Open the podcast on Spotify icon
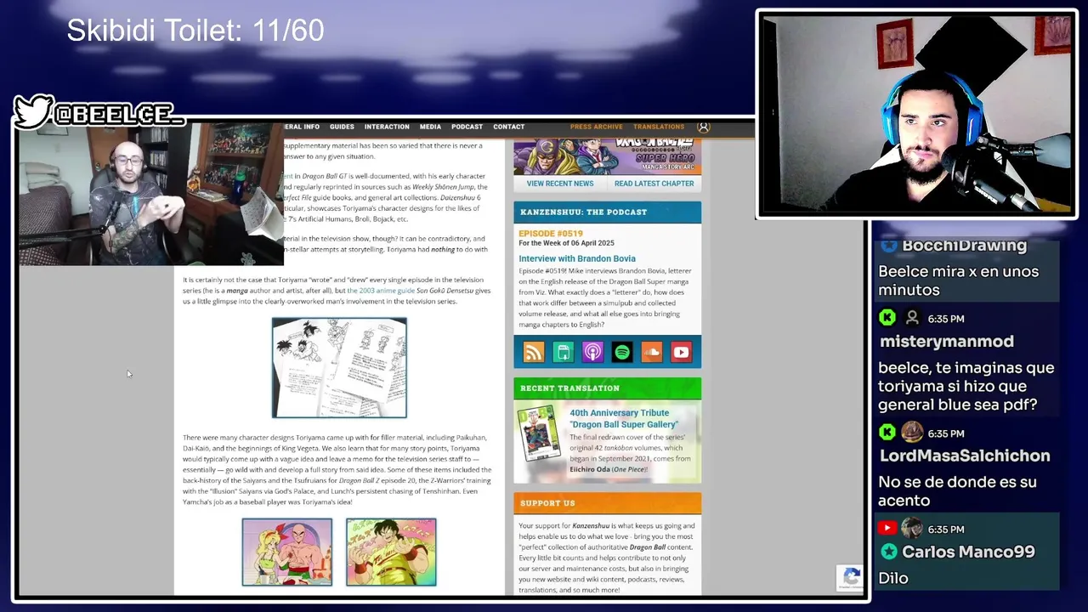Image resolution: width=1088 pixels, height=612 pixels. [x=622, y=352]
